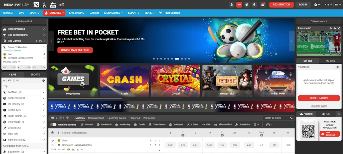Go to next Top Games page arrow
This screenshot has width=343, height=154.
44,41
